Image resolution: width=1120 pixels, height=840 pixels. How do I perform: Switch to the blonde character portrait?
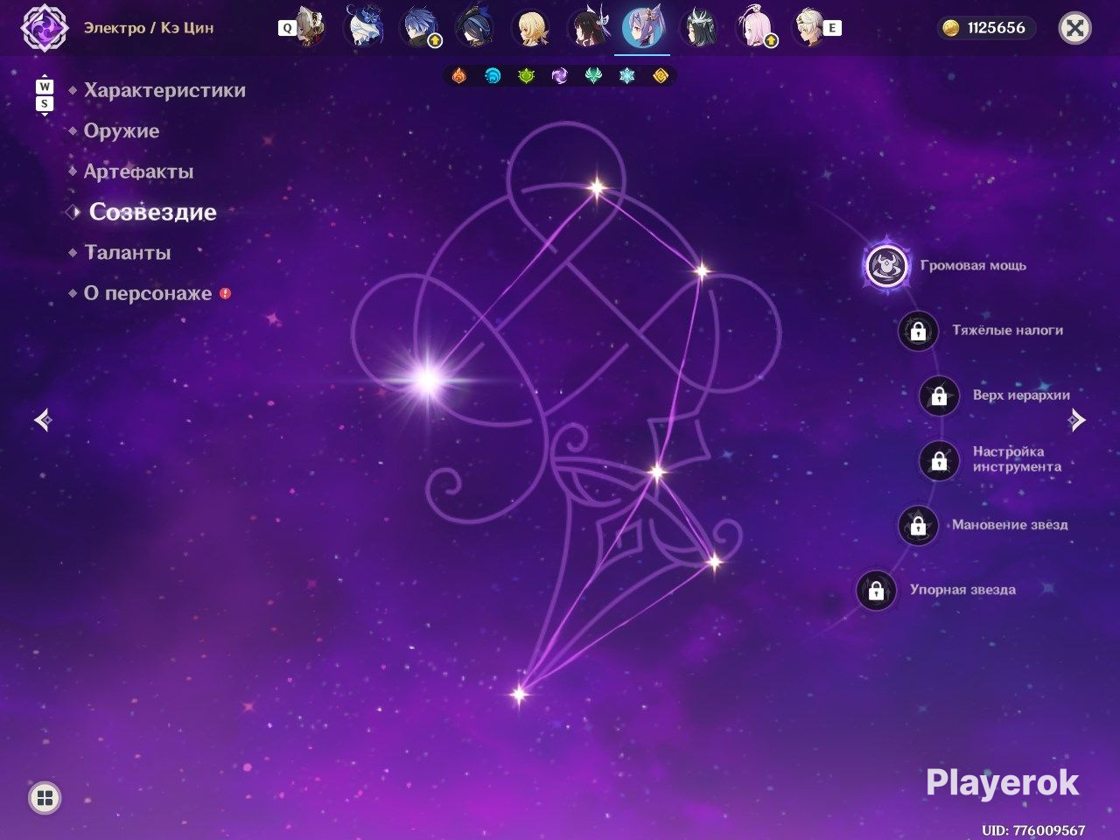click(x=531, y=28)
